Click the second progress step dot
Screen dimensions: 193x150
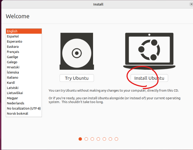point(86,139)
